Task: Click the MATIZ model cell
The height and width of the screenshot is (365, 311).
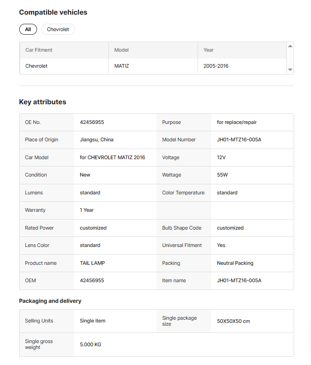Action: click(x=122, y=66)
